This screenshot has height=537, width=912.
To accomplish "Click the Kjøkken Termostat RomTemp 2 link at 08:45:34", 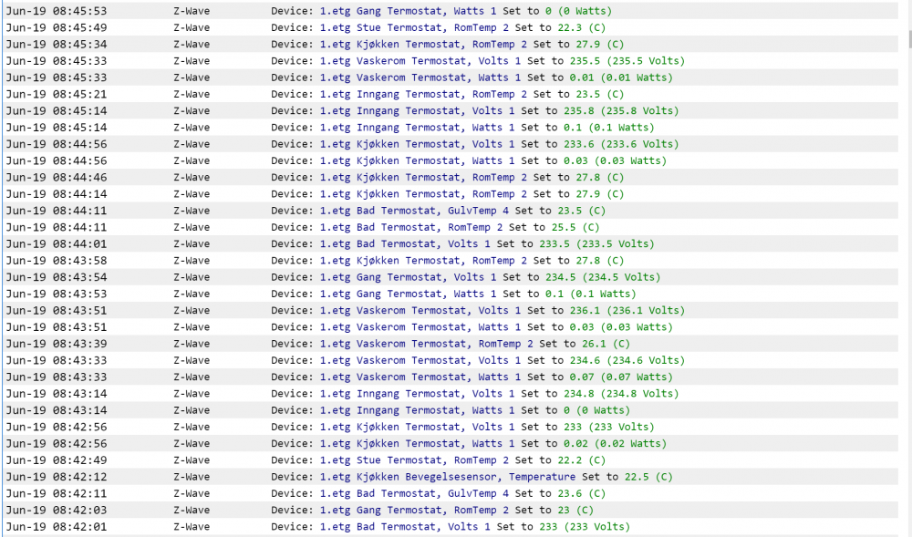I will pos(423,45).
